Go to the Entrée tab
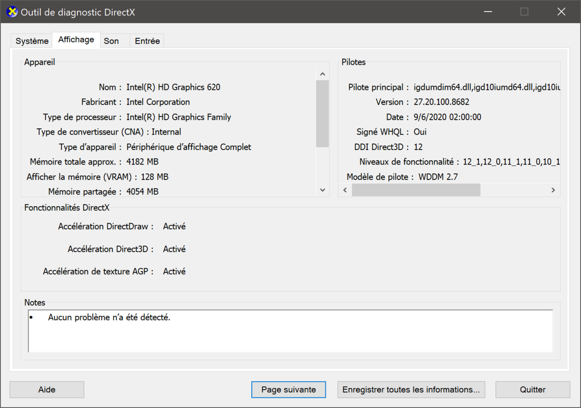Image resolution: width=581 pixels, height=408 pixels. pos(147,41)
